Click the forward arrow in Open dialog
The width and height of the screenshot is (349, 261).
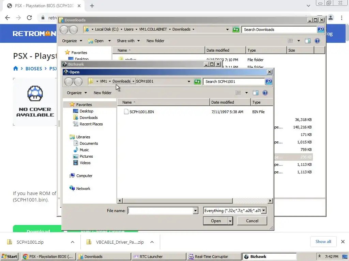click(78, 82)
